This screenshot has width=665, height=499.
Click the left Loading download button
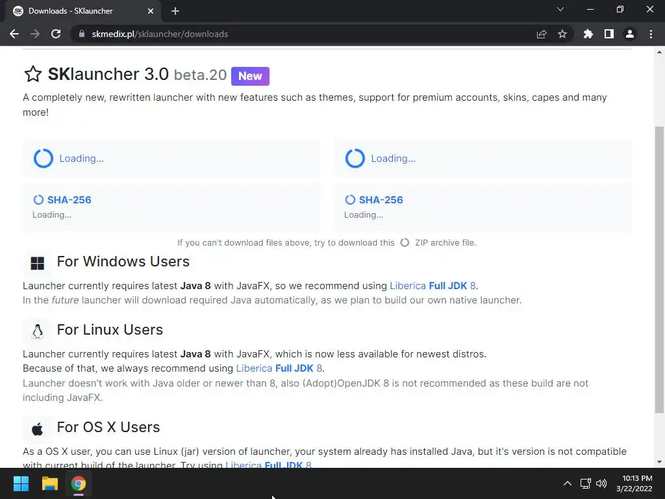click(171, 159)
